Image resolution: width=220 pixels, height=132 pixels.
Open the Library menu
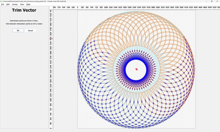coord(15,4)
